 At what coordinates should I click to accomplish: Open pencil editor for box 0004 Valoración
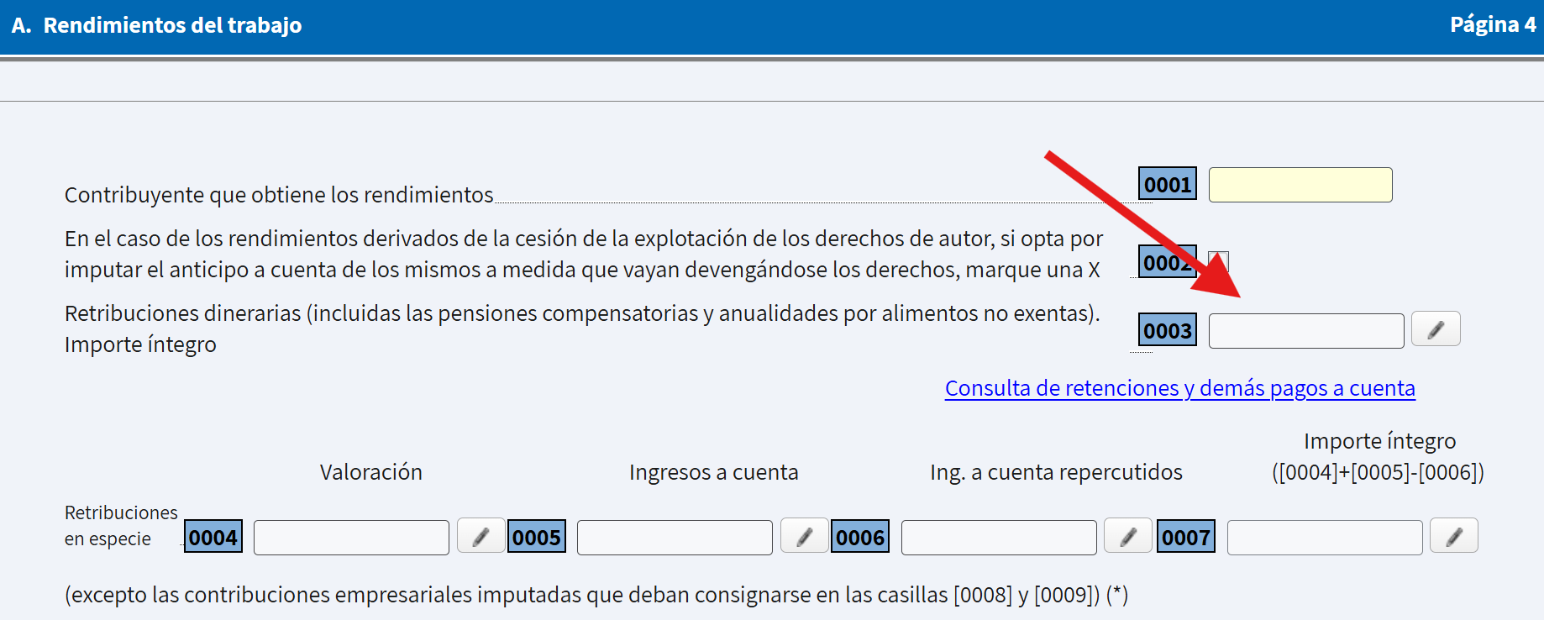[x=481, y=536]
